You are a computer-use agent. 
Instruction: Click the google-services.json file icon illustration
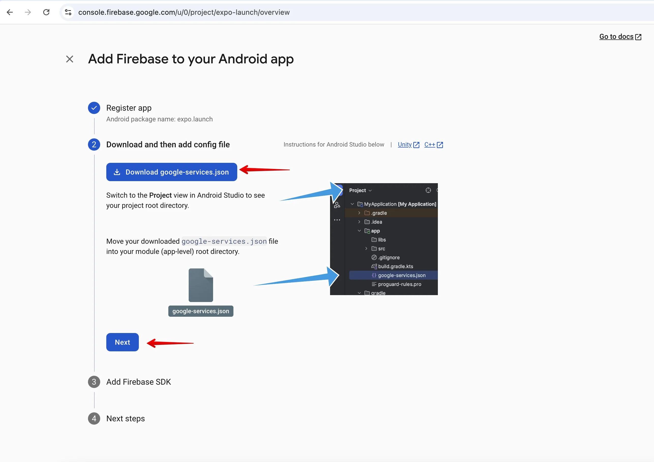[201, 285]
